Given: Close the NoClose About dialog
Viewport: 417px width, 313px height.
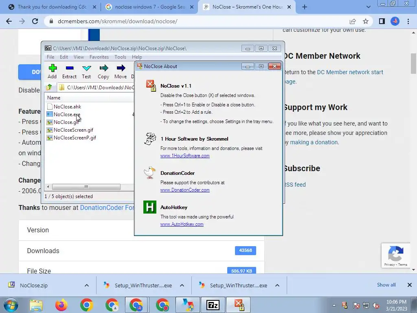Looking at the screenshot, I should pyautogui.click(x=274, y=66).
